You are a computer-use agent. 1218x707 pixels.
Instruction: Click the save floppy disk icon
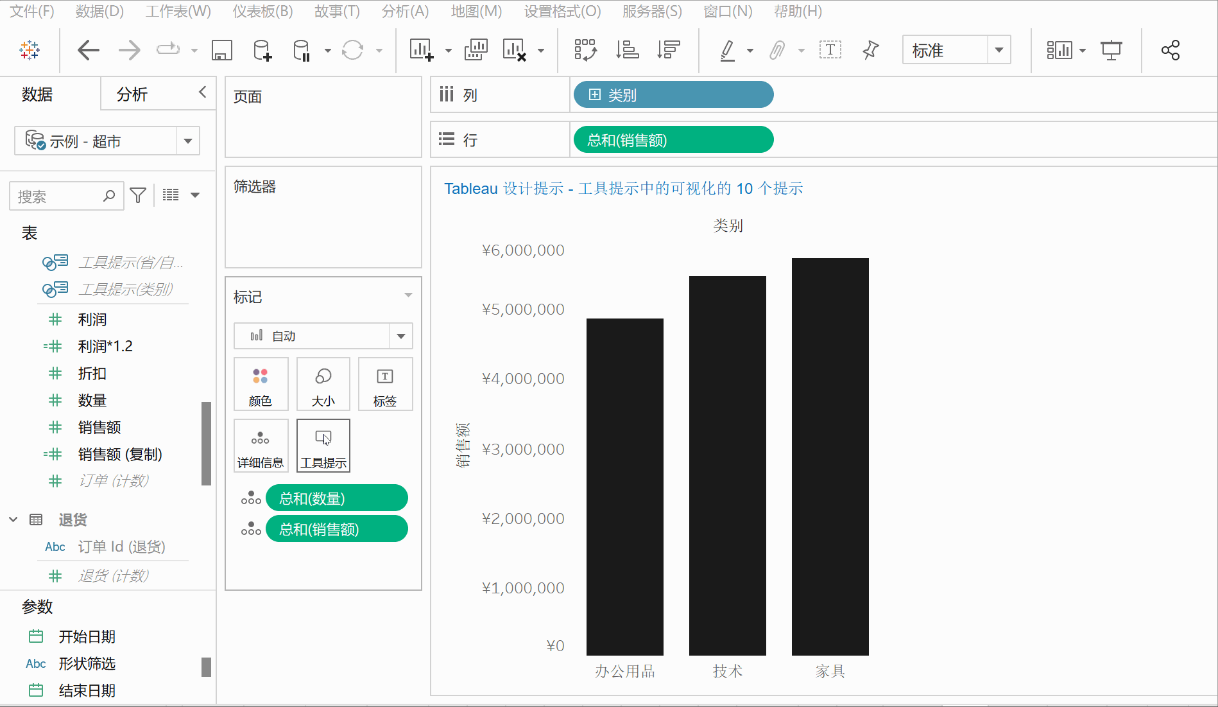coord(222,50)
